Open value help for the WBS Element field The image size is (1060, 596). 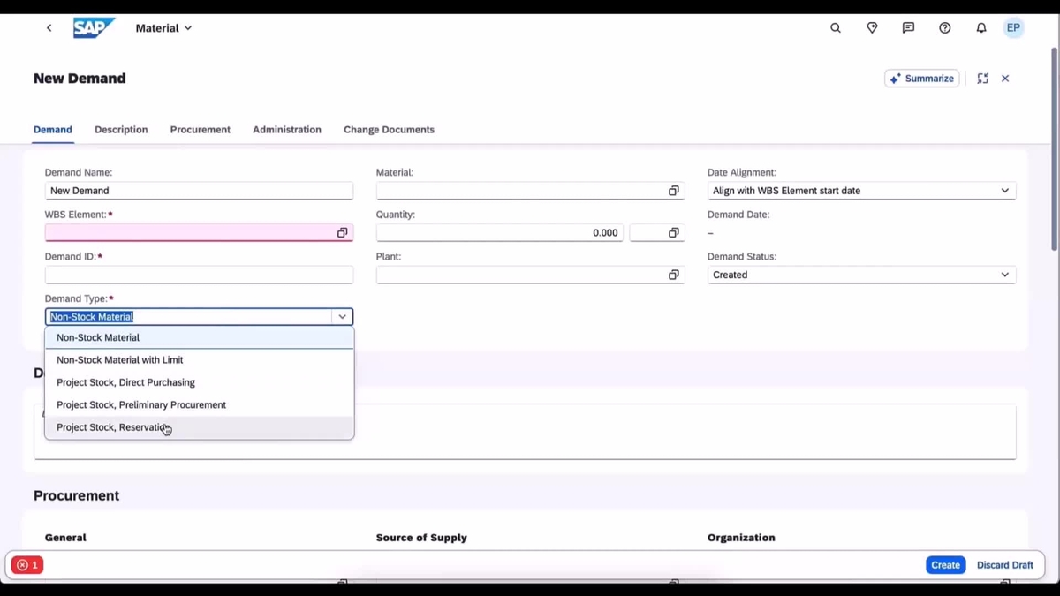342,232
